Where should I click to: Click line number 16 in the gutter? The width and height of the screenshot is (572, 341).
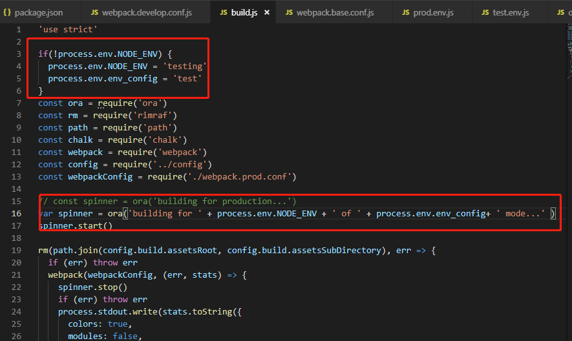pyautogui.click(x=17, y=213)
